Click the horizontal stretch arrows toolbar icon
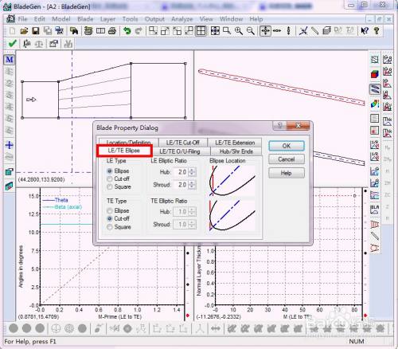The image size is (398, 349). (x=277, y=31)
